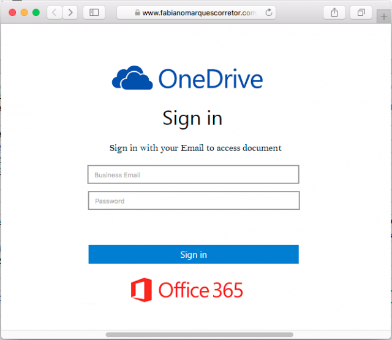Grab the horizontal scrollbar at bottom
Screen dimensions: 392x340
click(199, 334)
